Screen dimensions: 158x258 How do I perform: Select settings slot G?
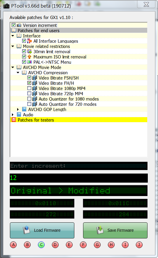[x=97, y=245]
